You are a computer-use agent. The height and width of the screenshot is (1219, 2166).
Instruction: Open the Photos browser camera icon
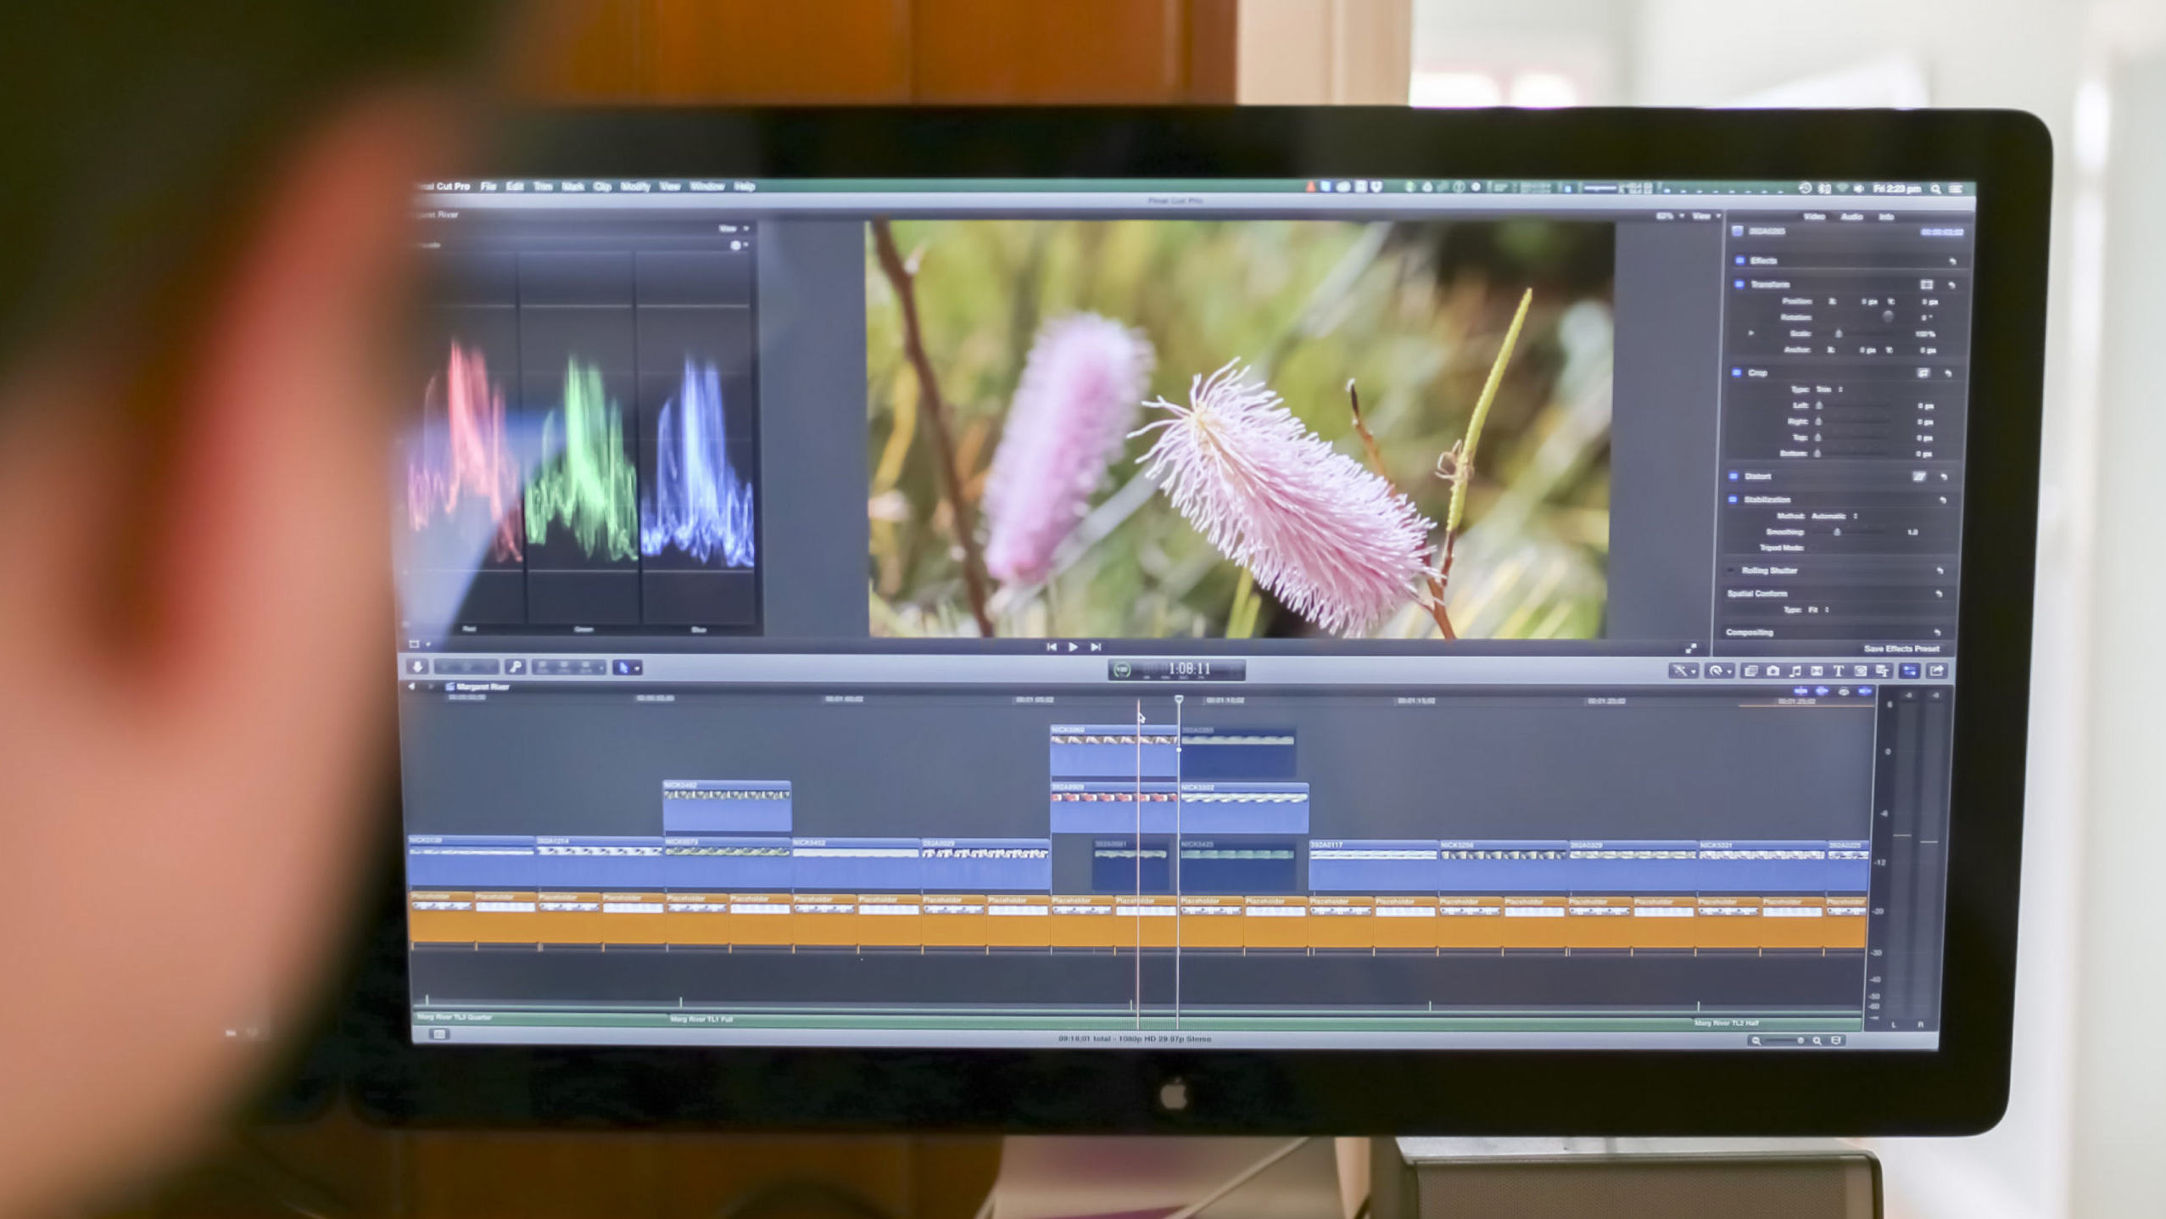[1772, 670]
